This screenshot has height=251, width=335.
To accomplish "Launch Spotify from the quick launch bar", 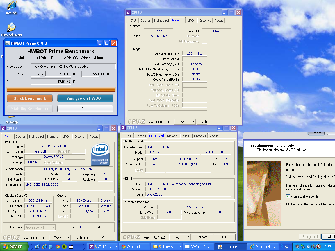I will [64, 247].
